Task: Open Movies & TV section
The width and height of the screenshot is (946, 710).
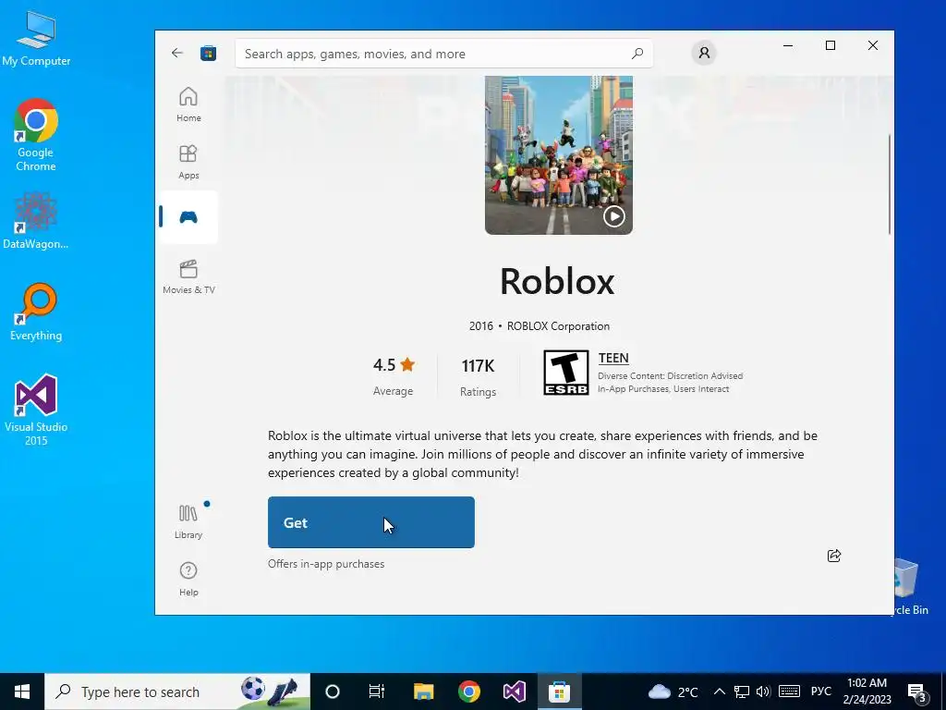Action: pos(188,276)
